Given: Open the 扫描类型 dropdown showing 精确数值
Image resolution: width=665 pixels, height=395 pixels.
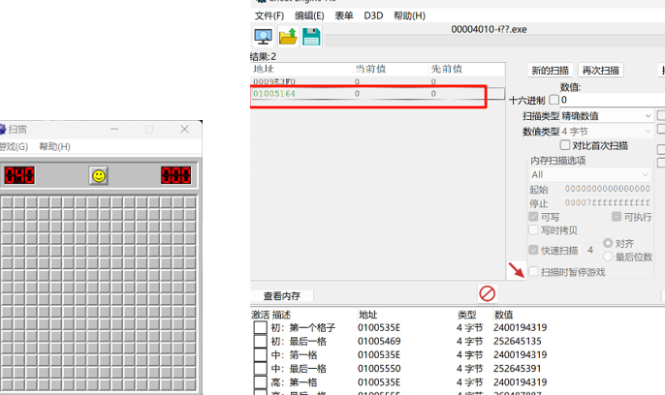Looking at the screenshot, I should coord(607,115).
